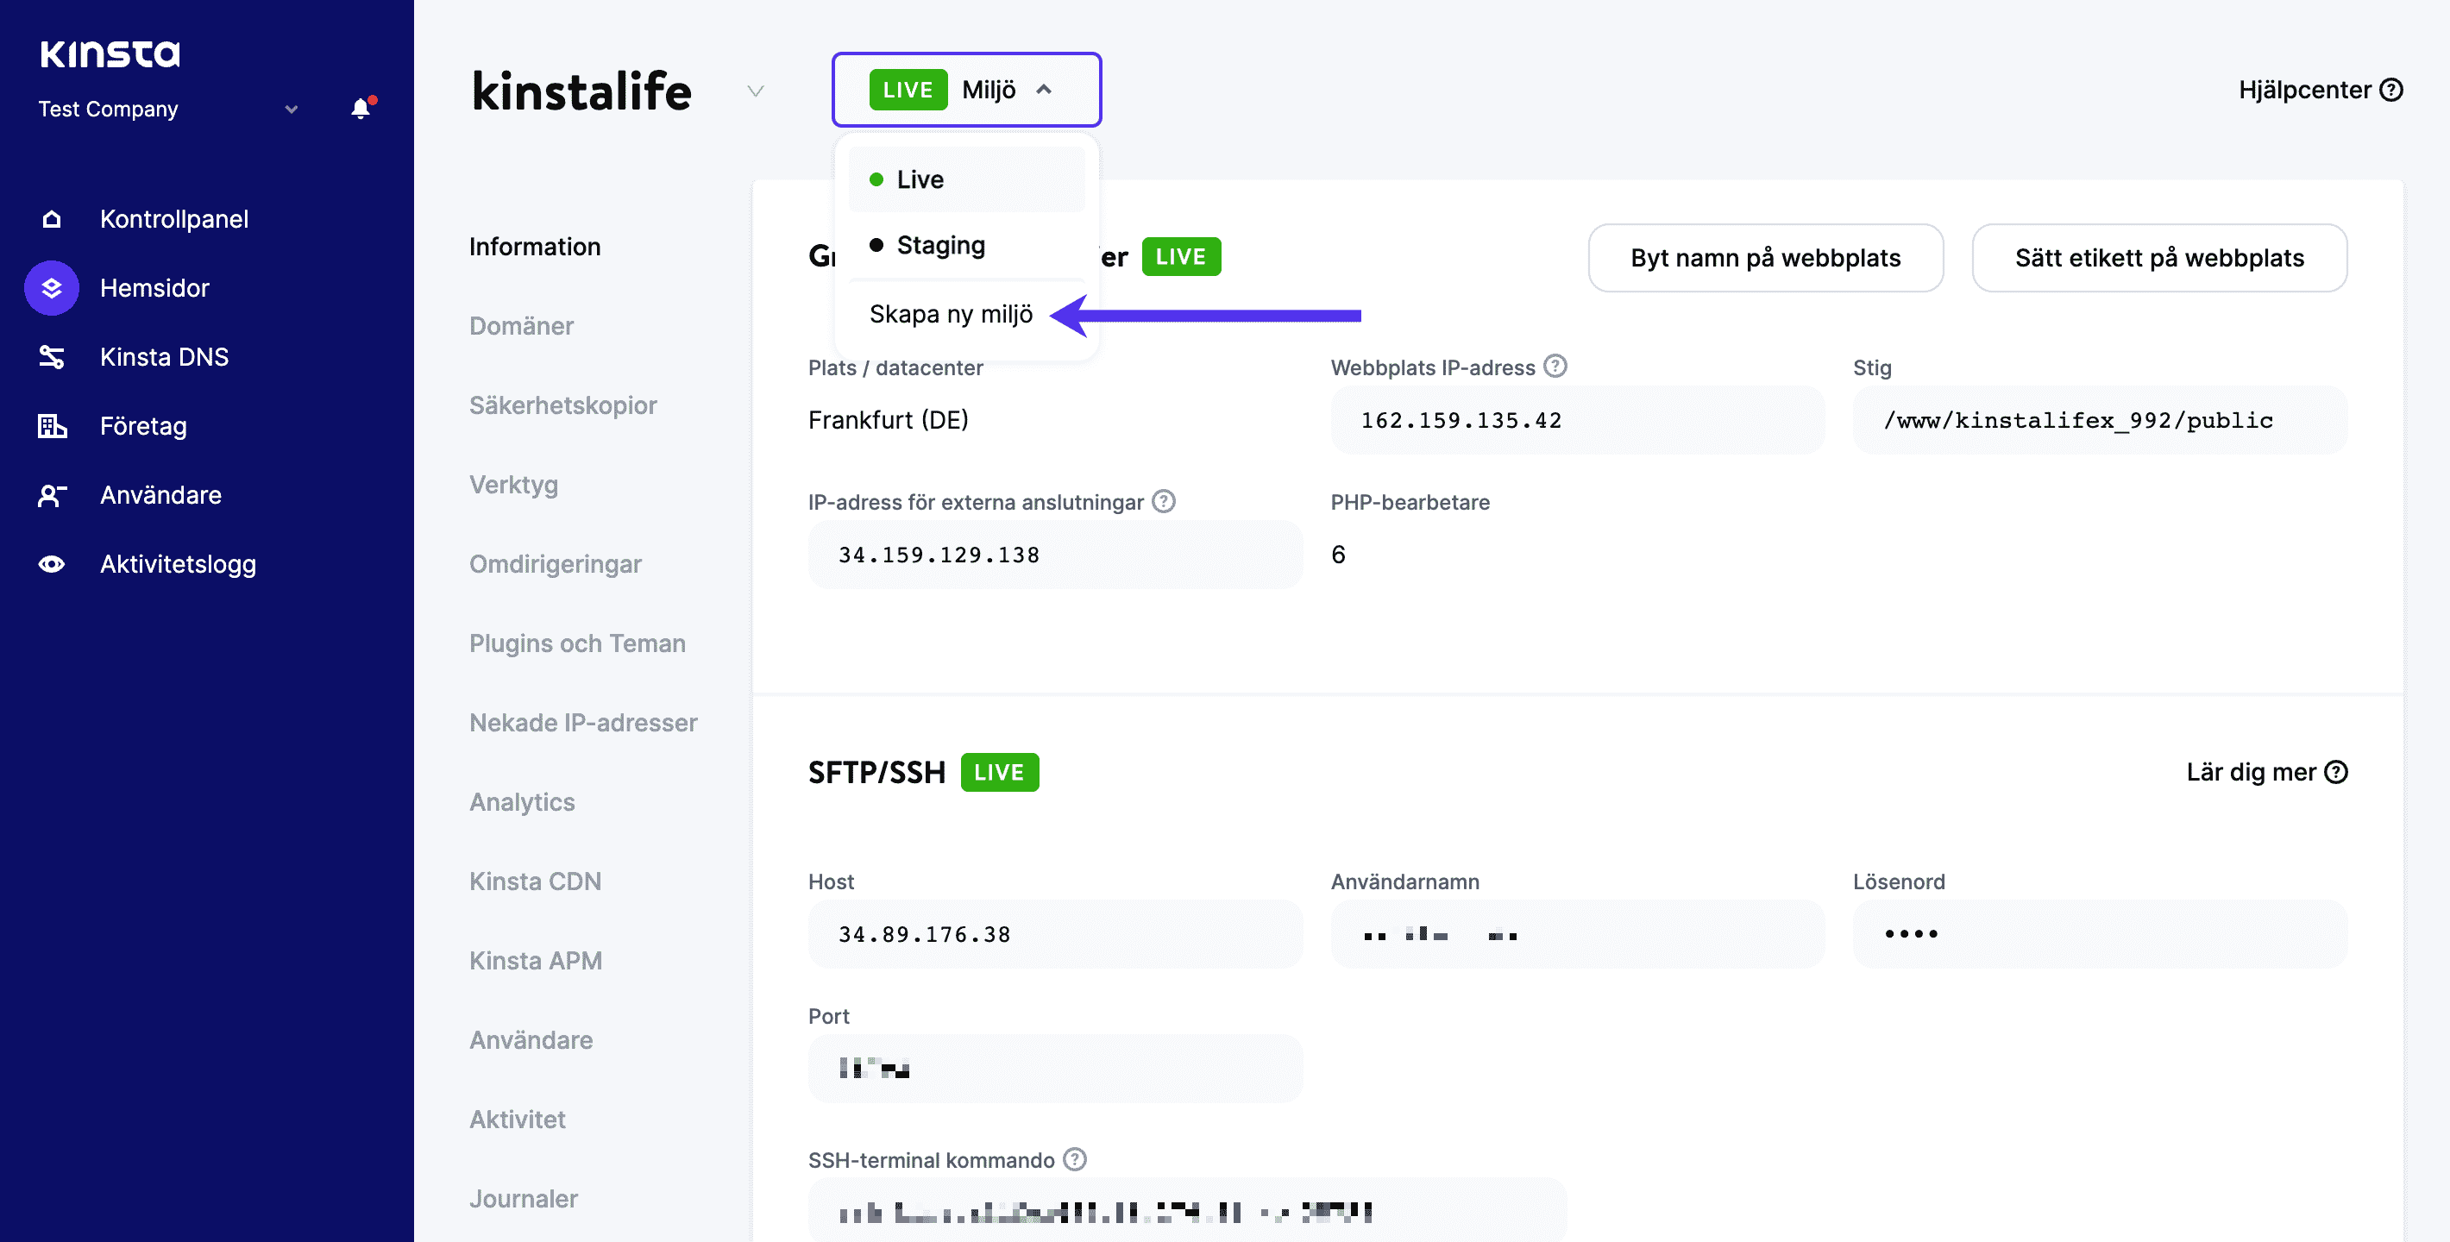
Task: Choose Skapa ny miljö from dropdown
Action: [950, 314]
